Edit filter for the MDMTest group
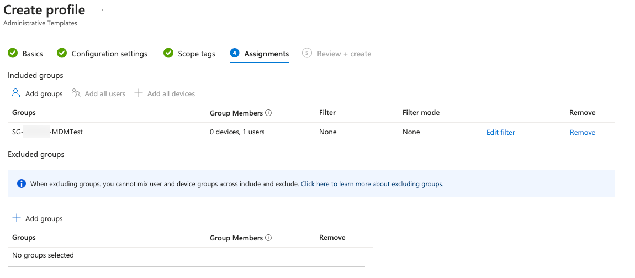Image resolution: width=635 pixels, height=278 pixels. tap(500, 132)
